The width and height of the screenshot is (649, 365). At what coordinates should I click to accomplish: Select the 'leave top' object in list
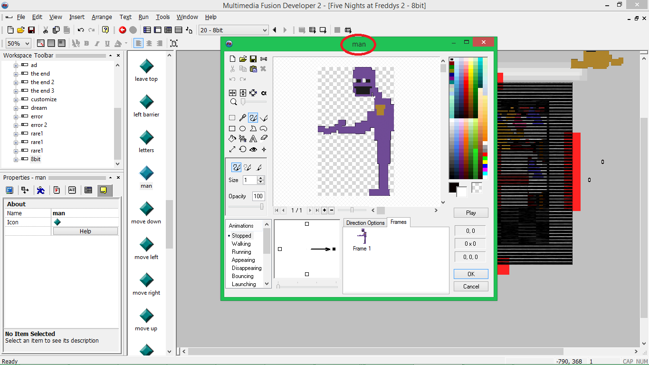point(146,70)
